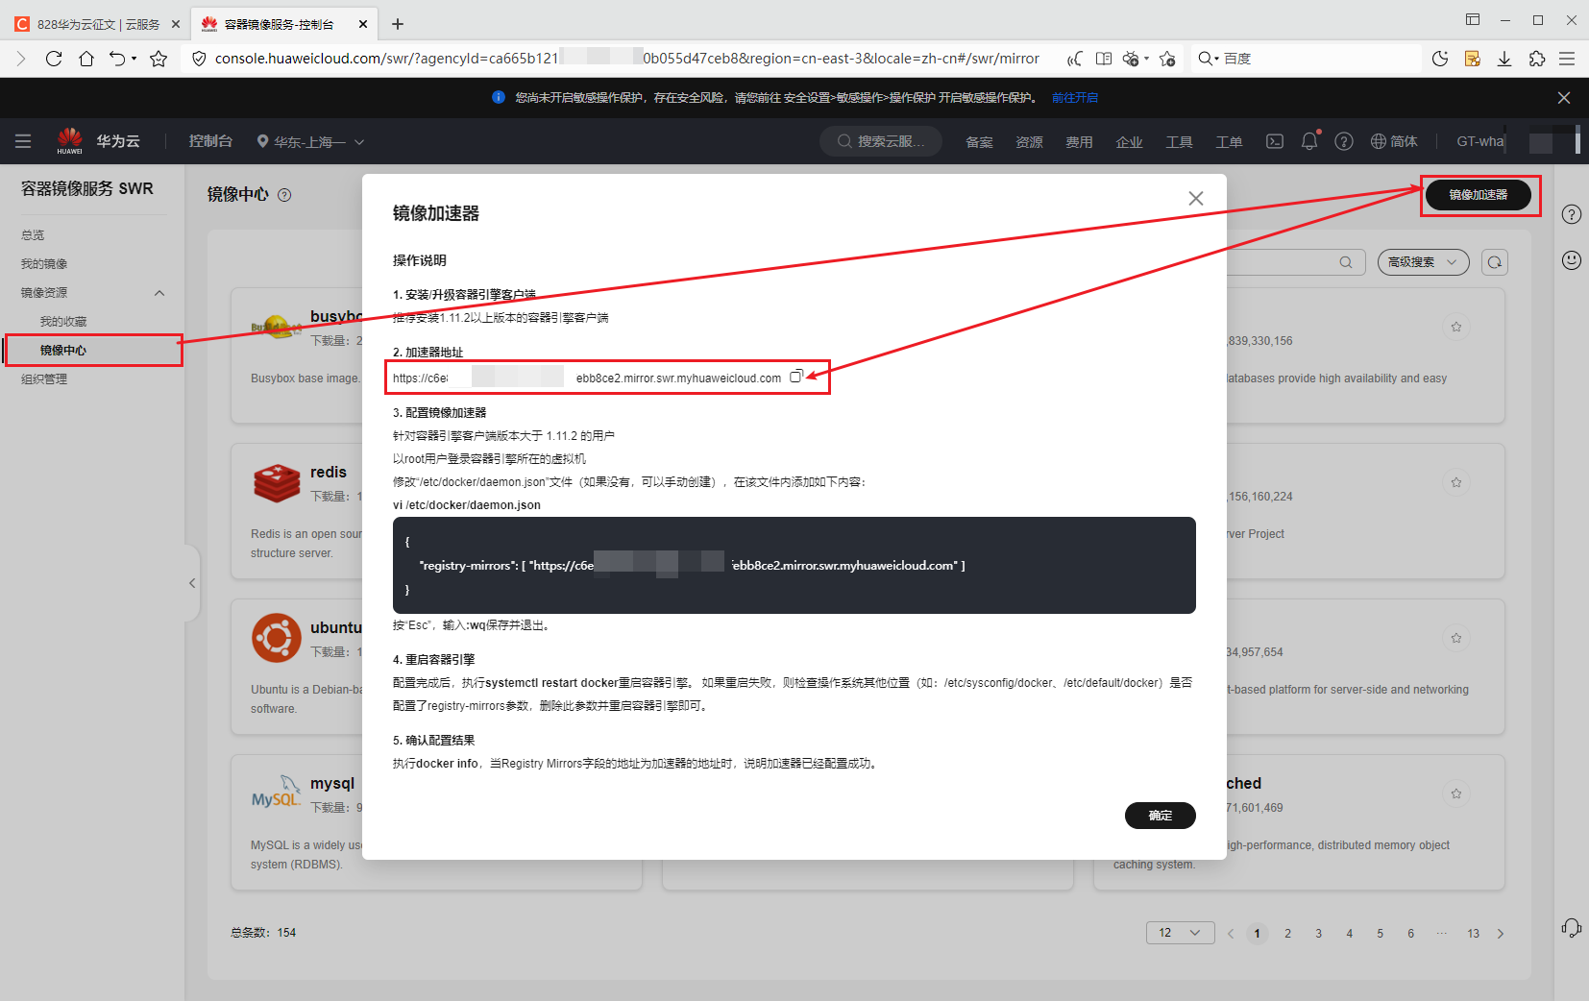Collapse the sidebar with the arrow handle

[192, 583]
